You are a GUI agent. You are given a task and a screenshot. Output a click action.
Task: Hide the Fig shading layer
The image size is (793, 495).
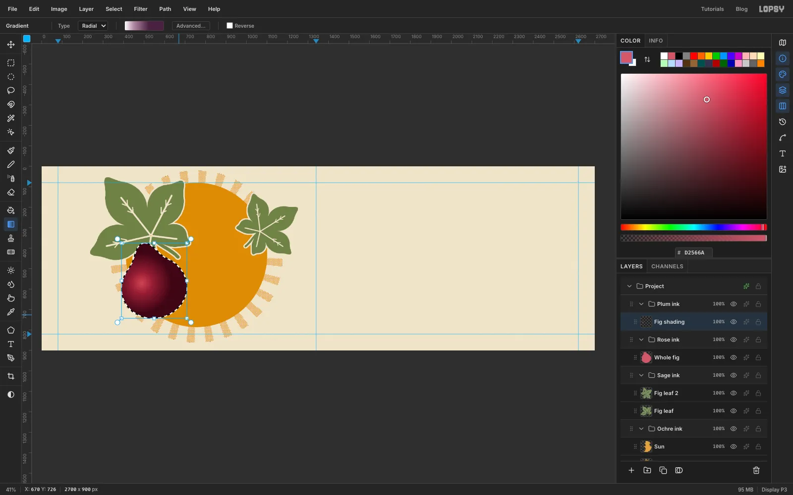734,322
